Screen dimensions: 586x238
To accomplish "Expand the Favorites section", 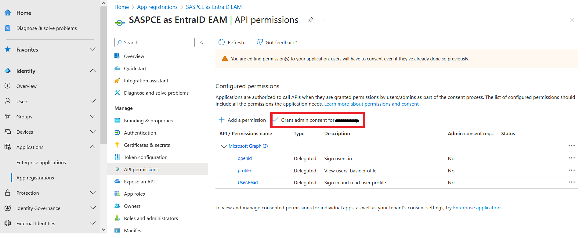I will (x=93, y=49).
